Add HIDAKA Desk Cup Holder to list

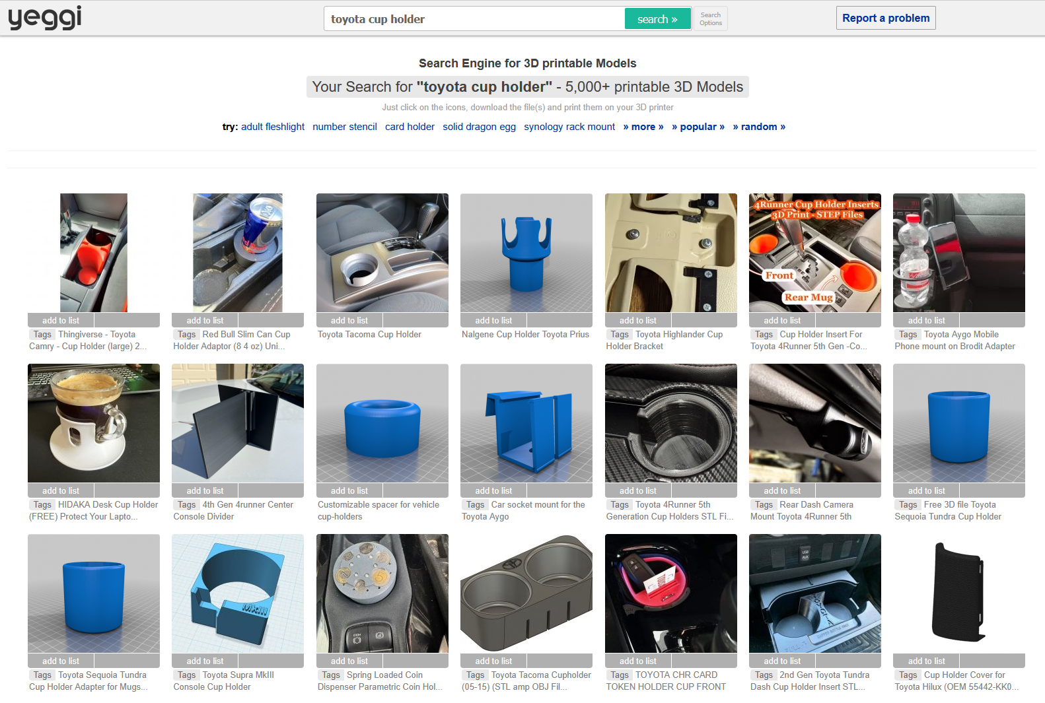pos(61,490)
